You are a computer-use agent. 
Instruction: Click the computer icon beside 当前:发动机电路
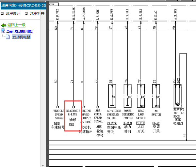coord(3,31)
